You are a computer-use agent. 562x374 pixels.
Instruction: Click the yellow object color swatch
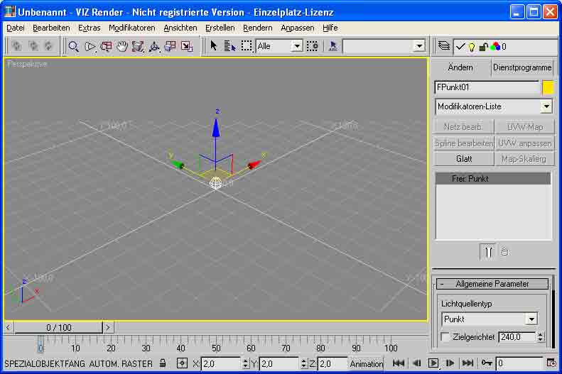(x=548, y=87)
